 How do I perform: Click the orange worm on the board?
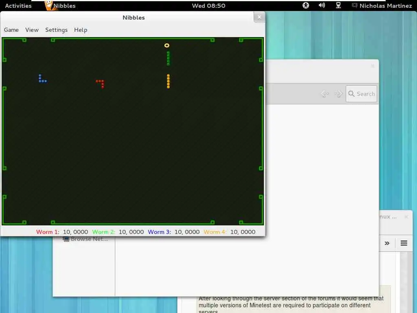coord(168,81)
